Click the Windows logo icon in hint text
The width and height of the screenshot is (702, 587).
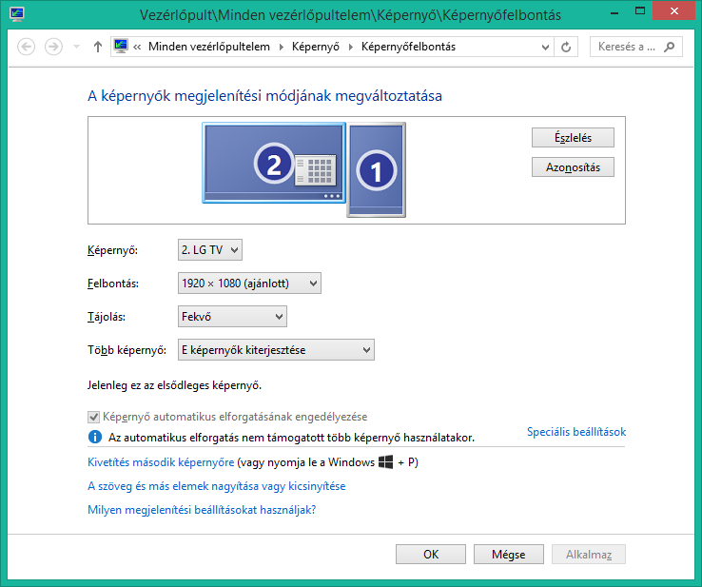tap(385, 462)
